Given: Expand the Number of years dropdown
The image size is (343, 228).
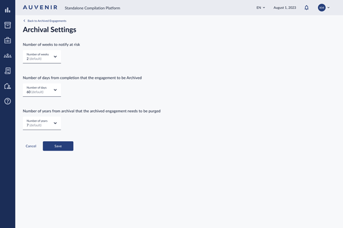Looking at the screenshot, I should click(42, 123).
